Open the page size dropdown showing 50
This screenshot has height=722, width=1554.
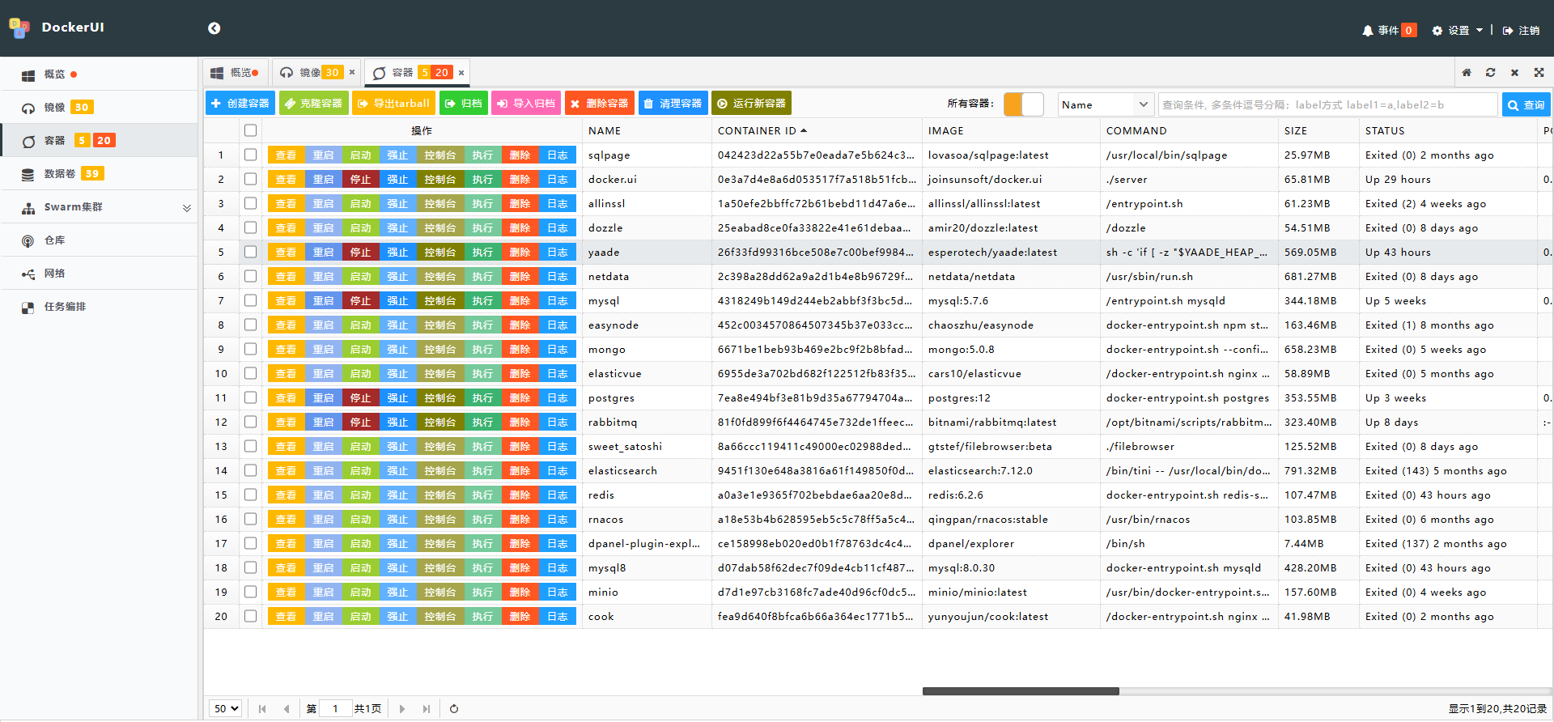pyautogui.click(x=226, y=709)
